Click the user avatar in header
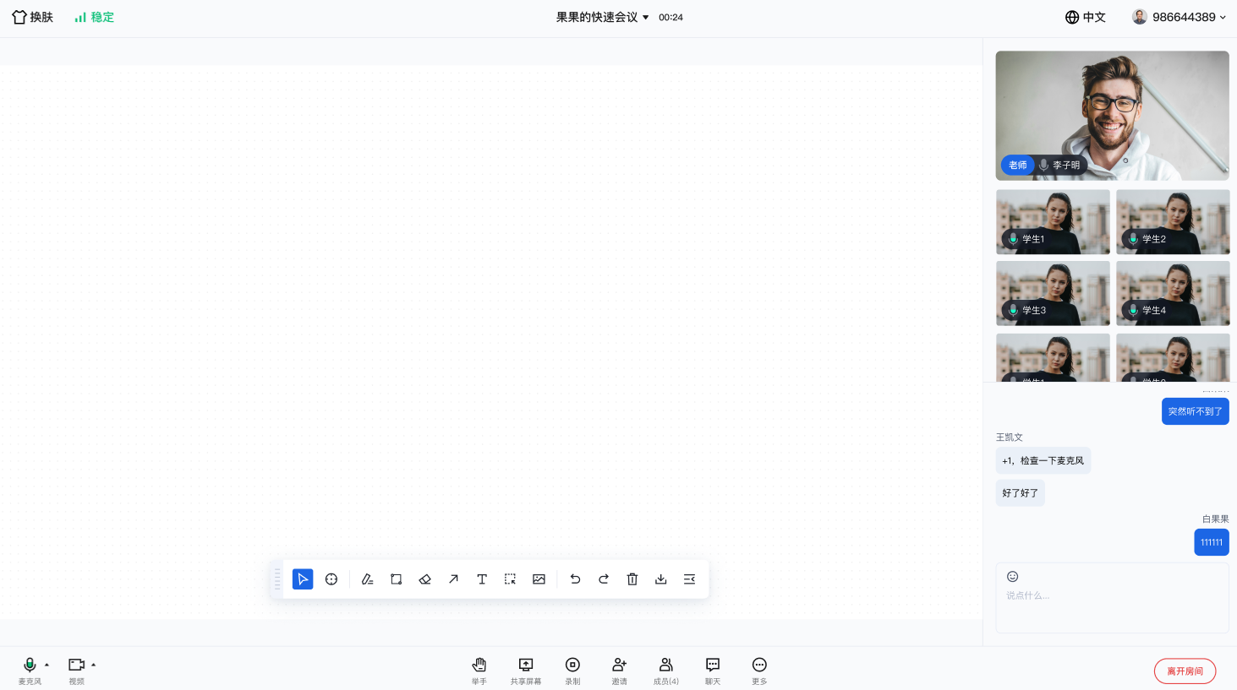This screenshot has width=1237, height=690. (x=1140, y=17)
